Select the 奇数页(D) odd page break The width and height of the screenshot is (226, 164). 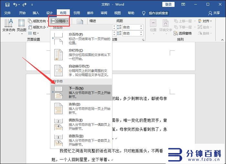(81, 140)
